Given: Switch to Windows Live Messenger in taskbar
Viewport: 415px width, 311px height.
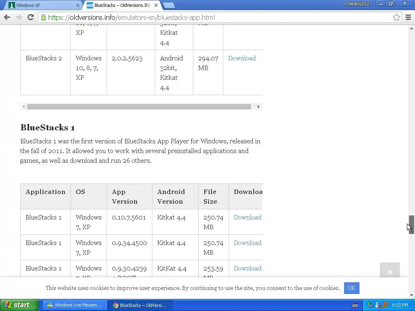Looking at the screenshot, I should coord(75,305).
